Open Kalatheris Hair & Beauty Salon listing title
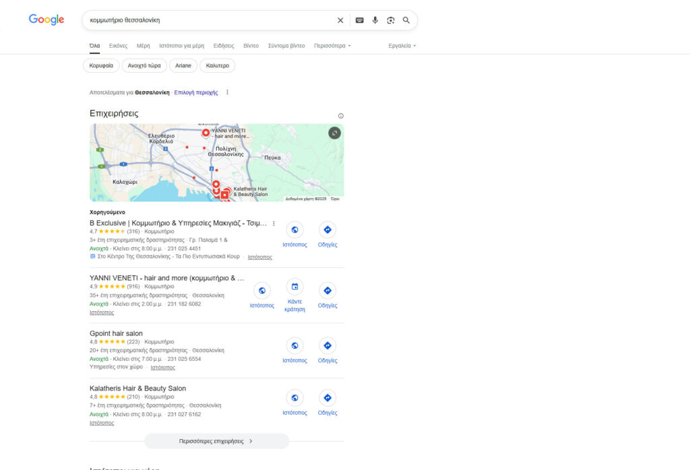The width and height of the screenshot is (690, 470). 137,389
